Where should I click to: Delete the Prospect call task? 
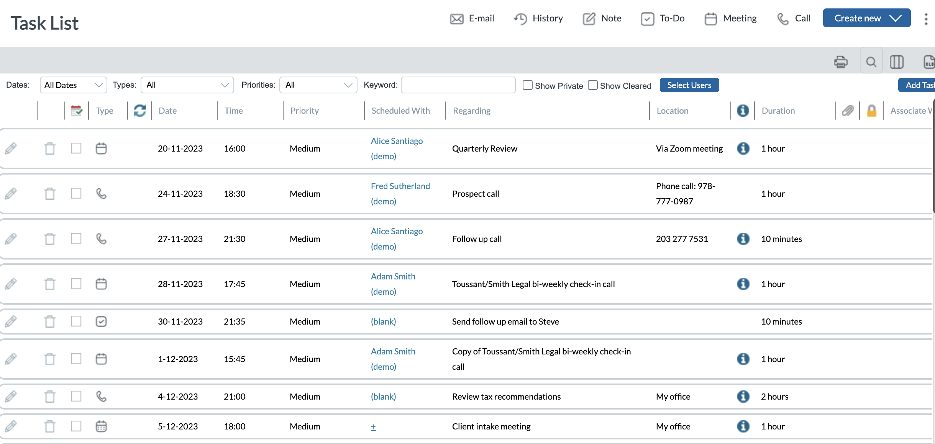click(50, 194)
